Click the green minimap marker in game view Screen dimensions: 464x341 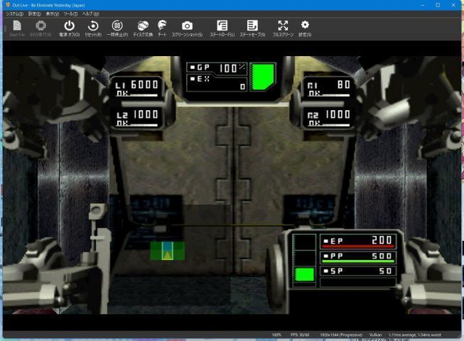click(167, 251)
